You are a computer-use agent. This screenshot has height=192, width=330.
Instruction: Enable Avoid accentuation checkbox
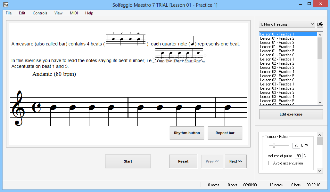point(270,163)
